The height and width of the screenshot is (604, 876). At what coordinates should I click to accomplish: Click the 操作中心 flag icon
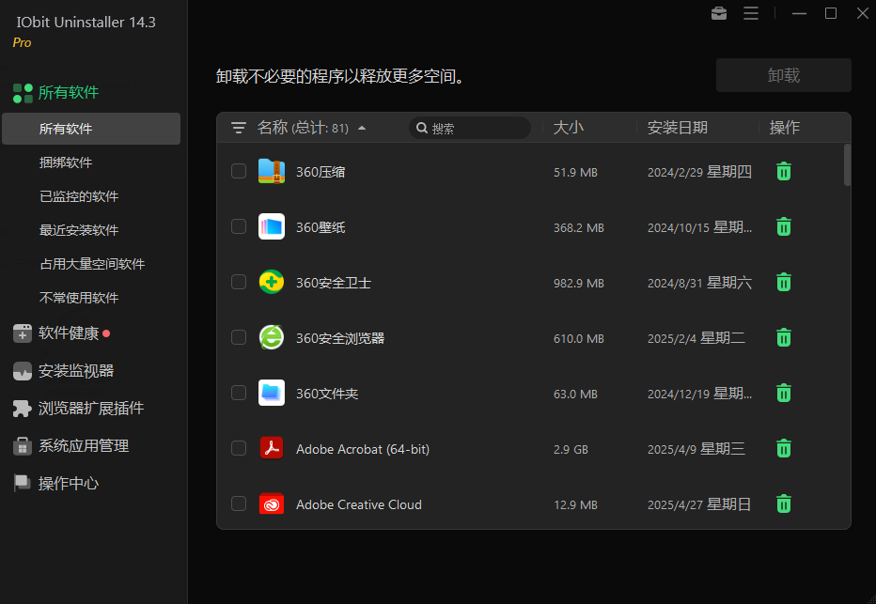23,483
